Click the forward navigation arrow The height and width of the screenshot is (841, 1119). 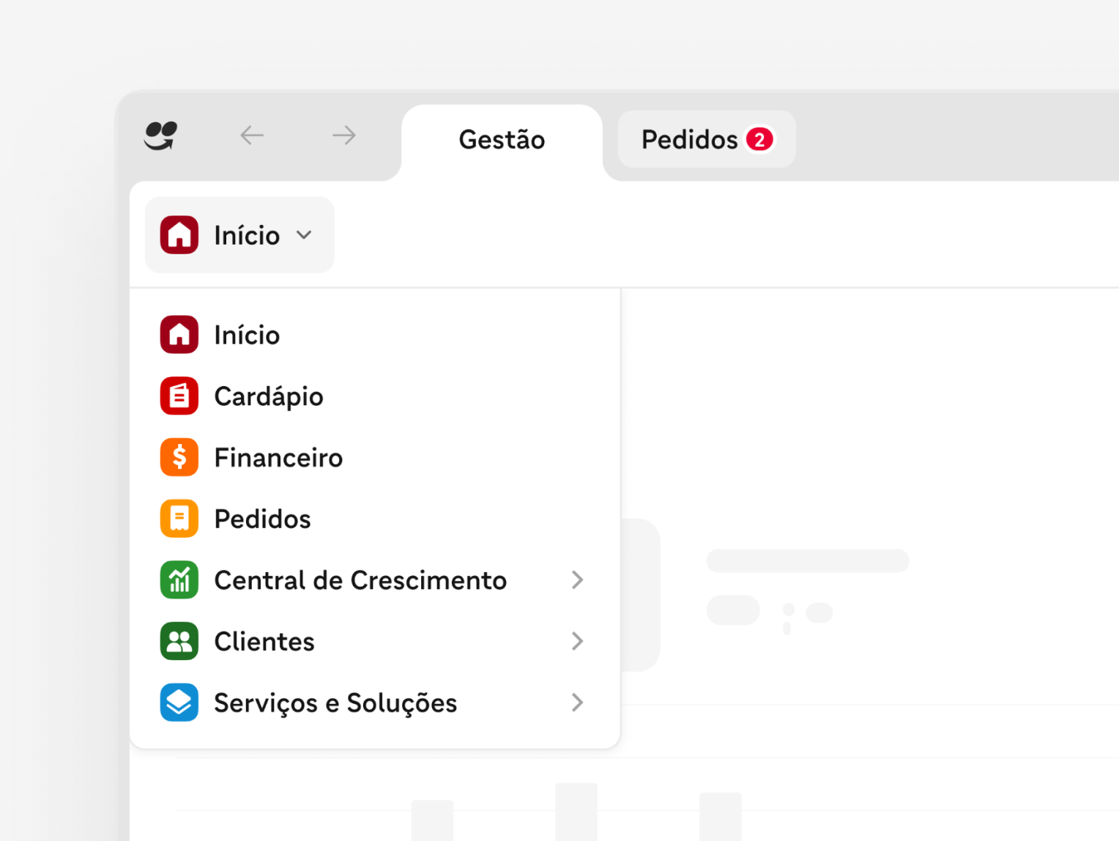[x=343, y=136]
